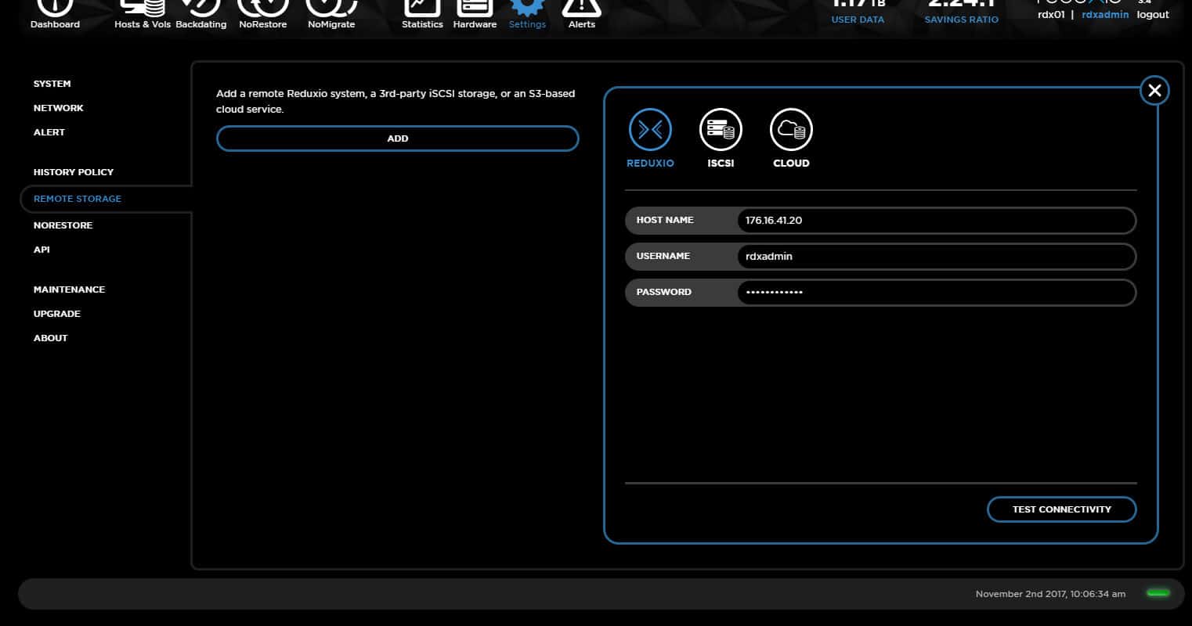Open the Maintenance section
This screenshot has height=626, width=1192.
[x=69, y=290]
